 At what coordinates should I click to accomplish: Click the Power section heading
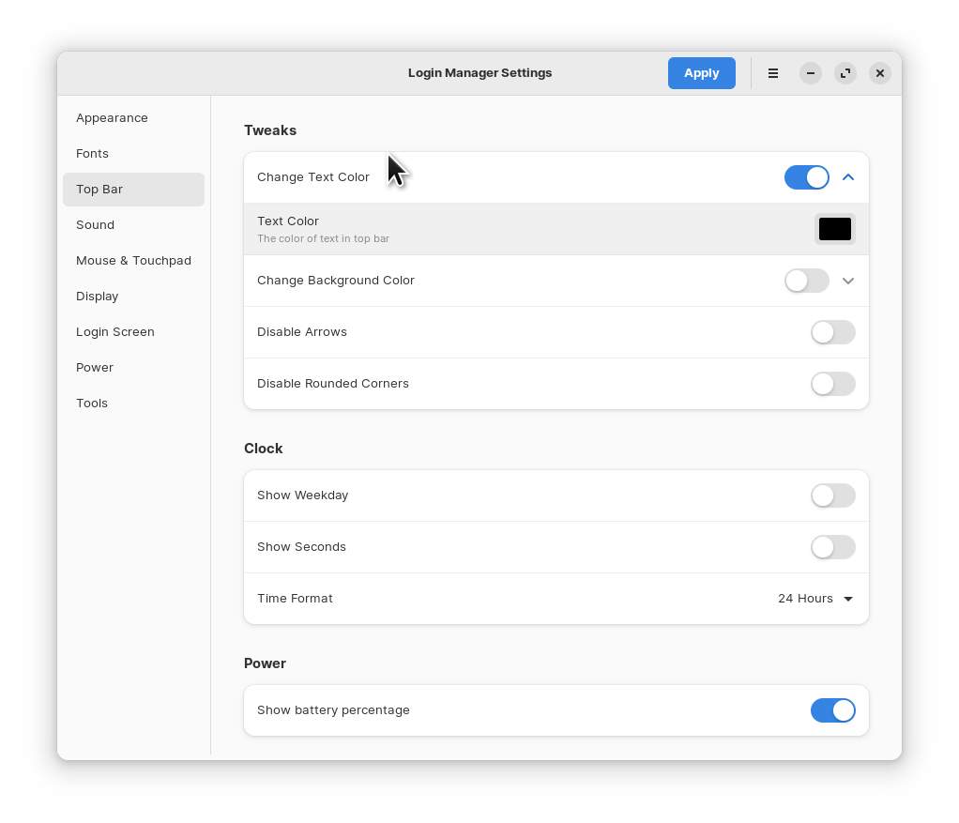pyautogui.click(x=265, y=663)
